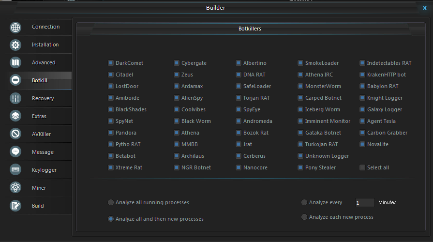Screen dimensions: 433x242
Task: Pick the Analyze every minutes option
Action: pyautogui.click(x=304, y=202)
